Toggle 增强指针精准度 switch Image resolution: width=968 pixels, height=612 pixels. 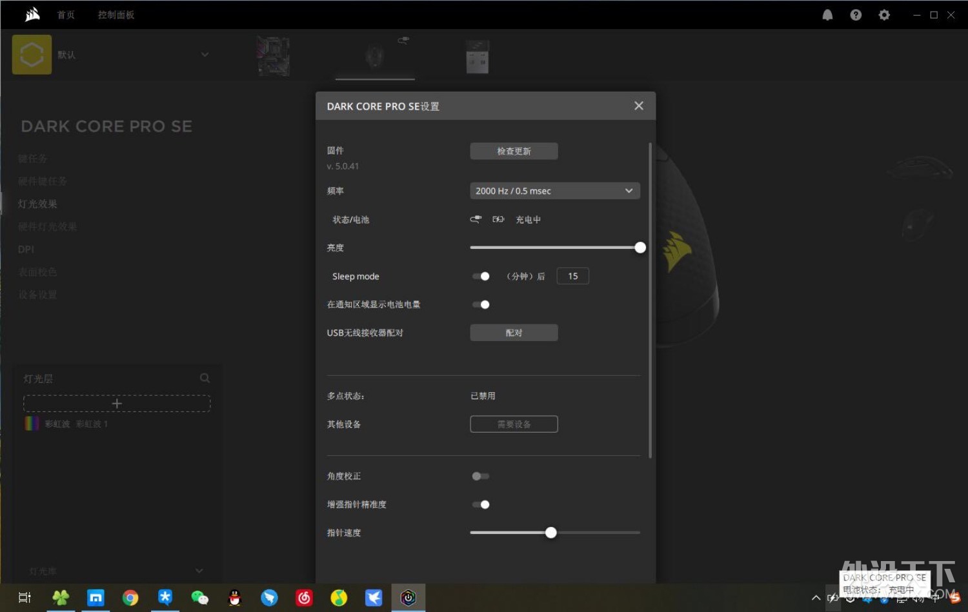click(x=481, y=504)
